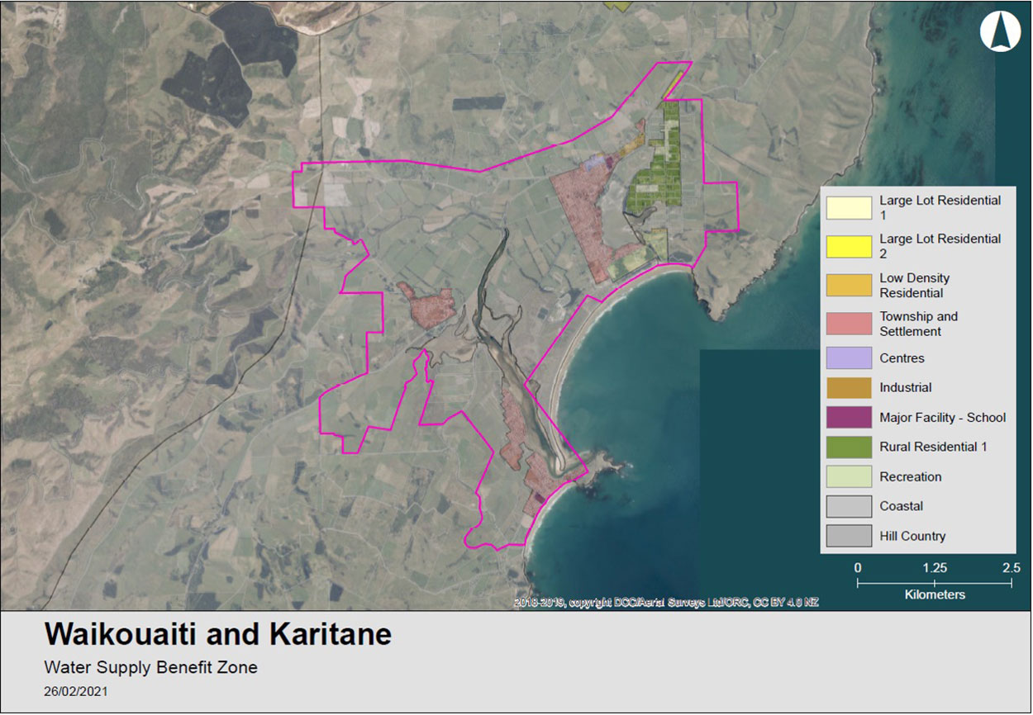Select the Large Lot Residential 2 yellow swatch
1033x715 pixels.
[849, 246]
